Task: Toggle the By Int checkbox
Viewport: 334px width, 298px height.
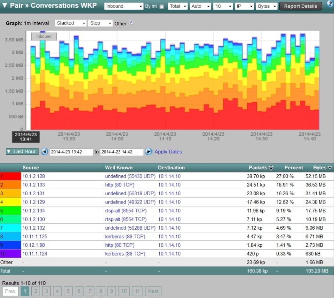Action: tap(162, 6)
